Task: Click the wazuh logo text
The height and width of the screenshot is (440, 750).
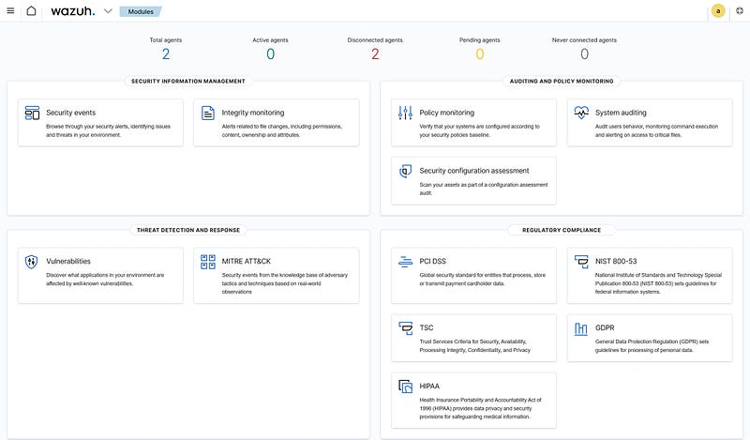Action: pyautogui.click(x=72, y=11)
